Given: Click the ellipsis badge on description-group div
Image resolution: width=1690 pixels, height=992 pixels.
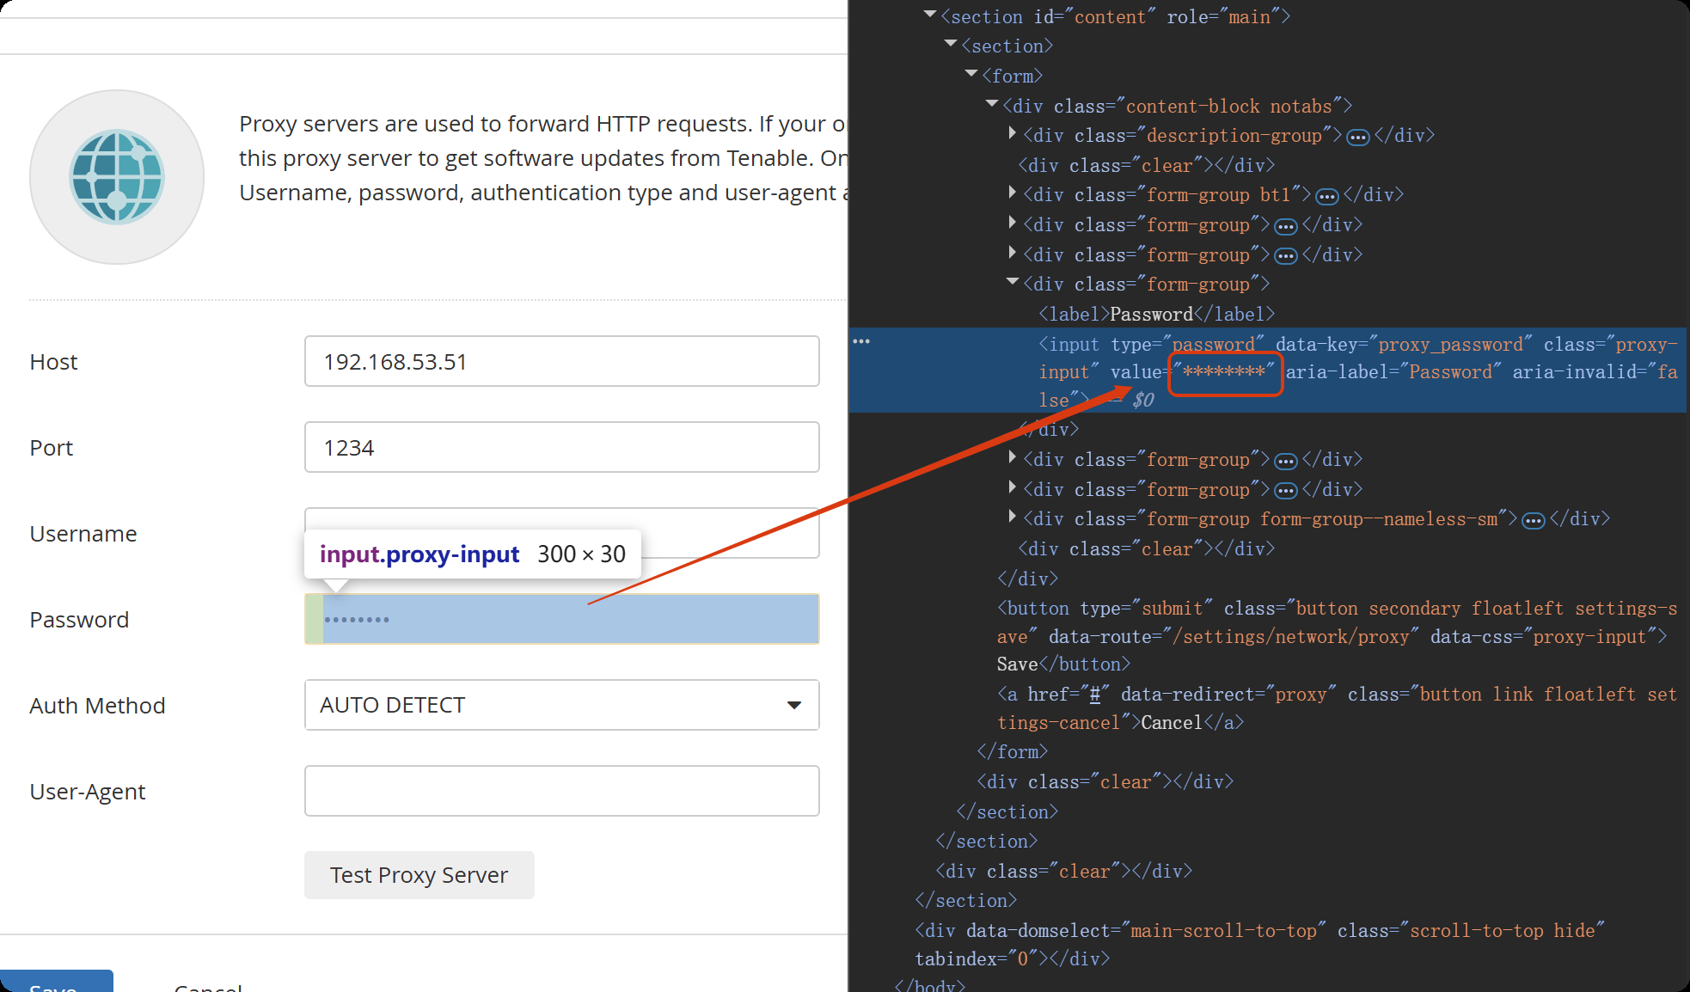Looking at the screenshot, I should [1357, 138].
